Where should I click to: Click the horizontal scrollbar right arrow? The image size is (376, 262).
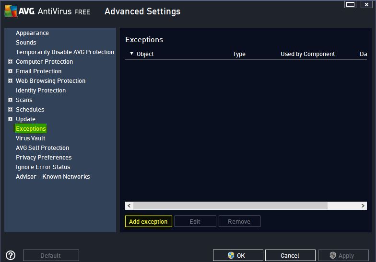[363, 205]
